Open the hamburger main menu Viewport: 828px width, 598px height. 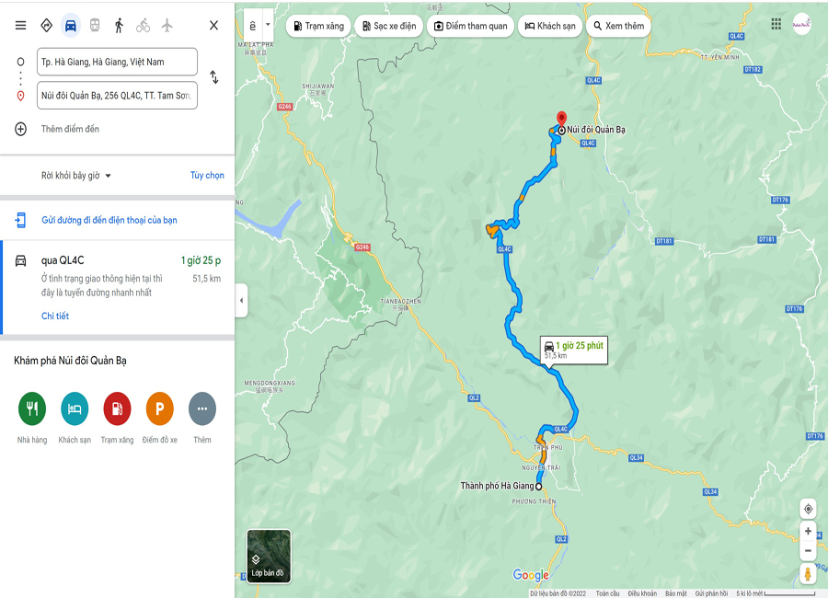click(20, 26)
